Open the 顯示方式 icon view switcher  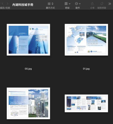tap(51, 4)
